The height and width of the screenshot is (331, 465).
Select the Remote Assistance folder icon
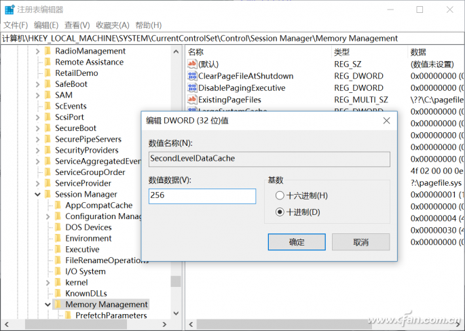pos(48,62)
